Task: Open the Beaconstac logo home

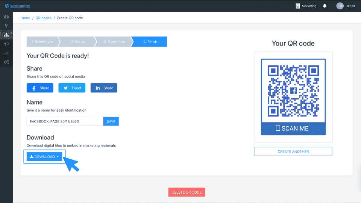Action: (18, 6)
